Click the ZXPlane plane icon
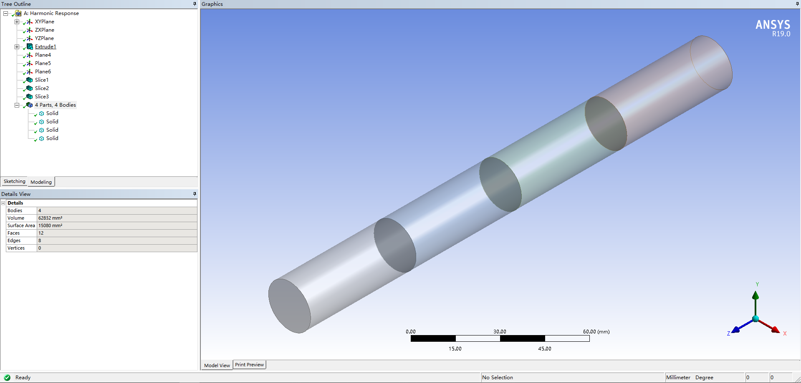 30,30
